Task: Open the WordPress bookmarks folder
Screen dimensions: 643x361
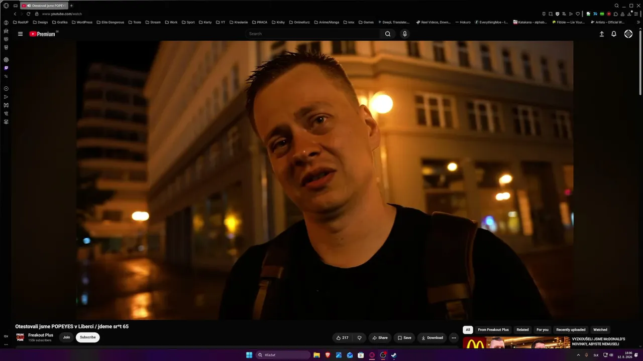Action: (x=82, y=23)
